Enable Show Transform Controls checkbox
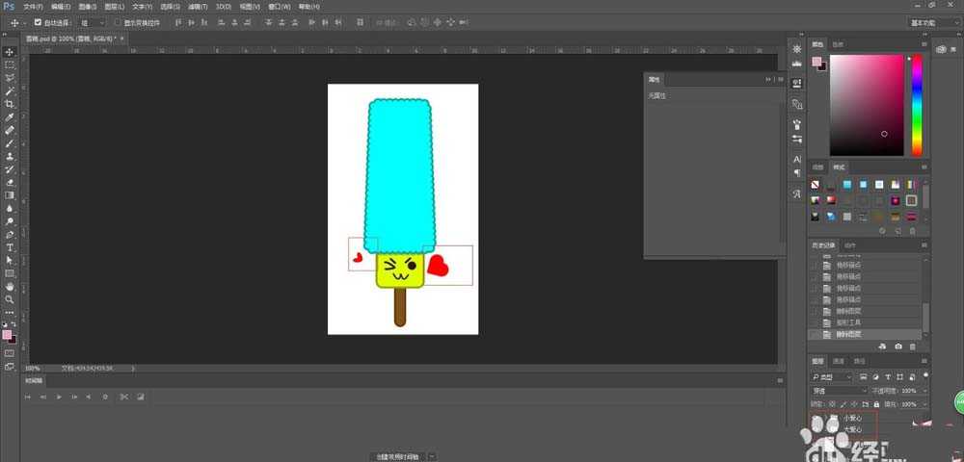 tap(118, 21)
